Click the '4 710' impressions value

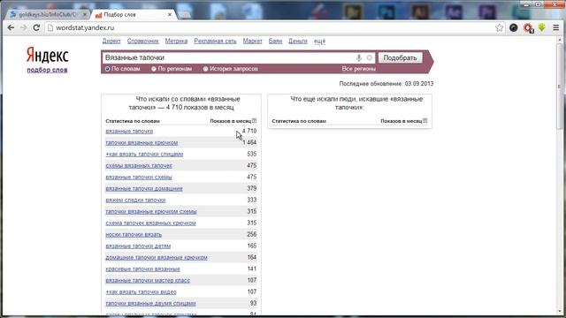tap(249, 132)
